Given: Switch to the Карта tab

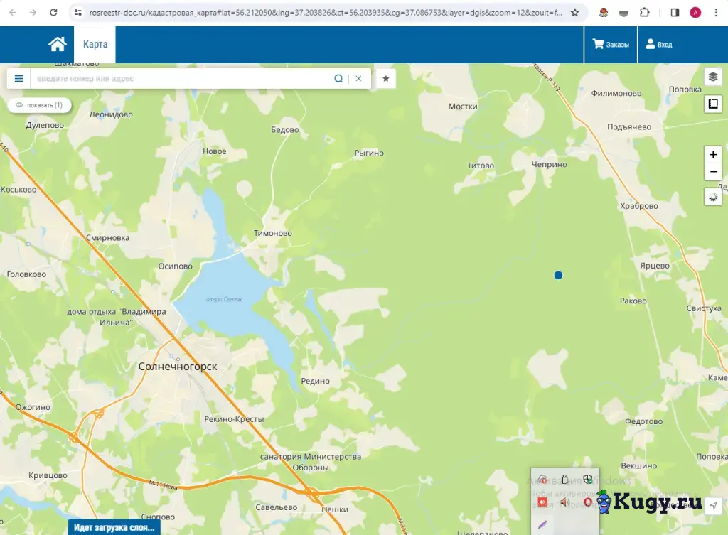Looking at the screenshot, I should 95,45.
